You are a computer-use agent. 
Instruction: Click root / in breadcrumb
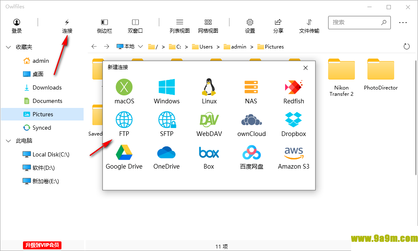[153, 47]
